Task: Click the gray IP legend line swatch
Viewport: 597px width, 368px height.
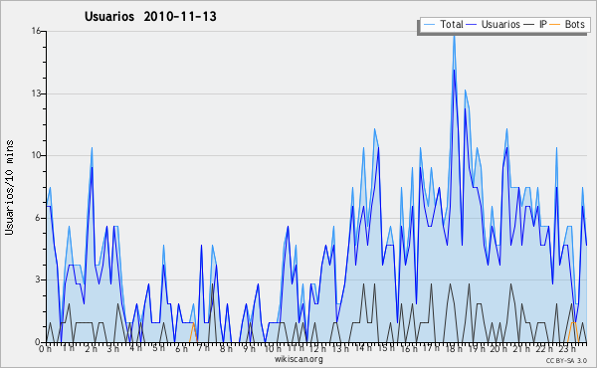Action: (529, 25)
